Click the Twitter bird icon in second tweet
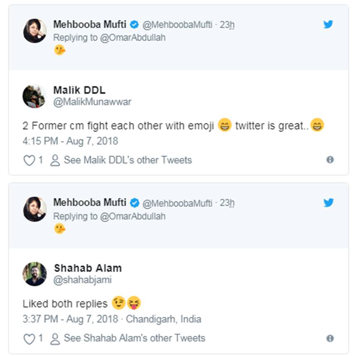 click(328, 203)
